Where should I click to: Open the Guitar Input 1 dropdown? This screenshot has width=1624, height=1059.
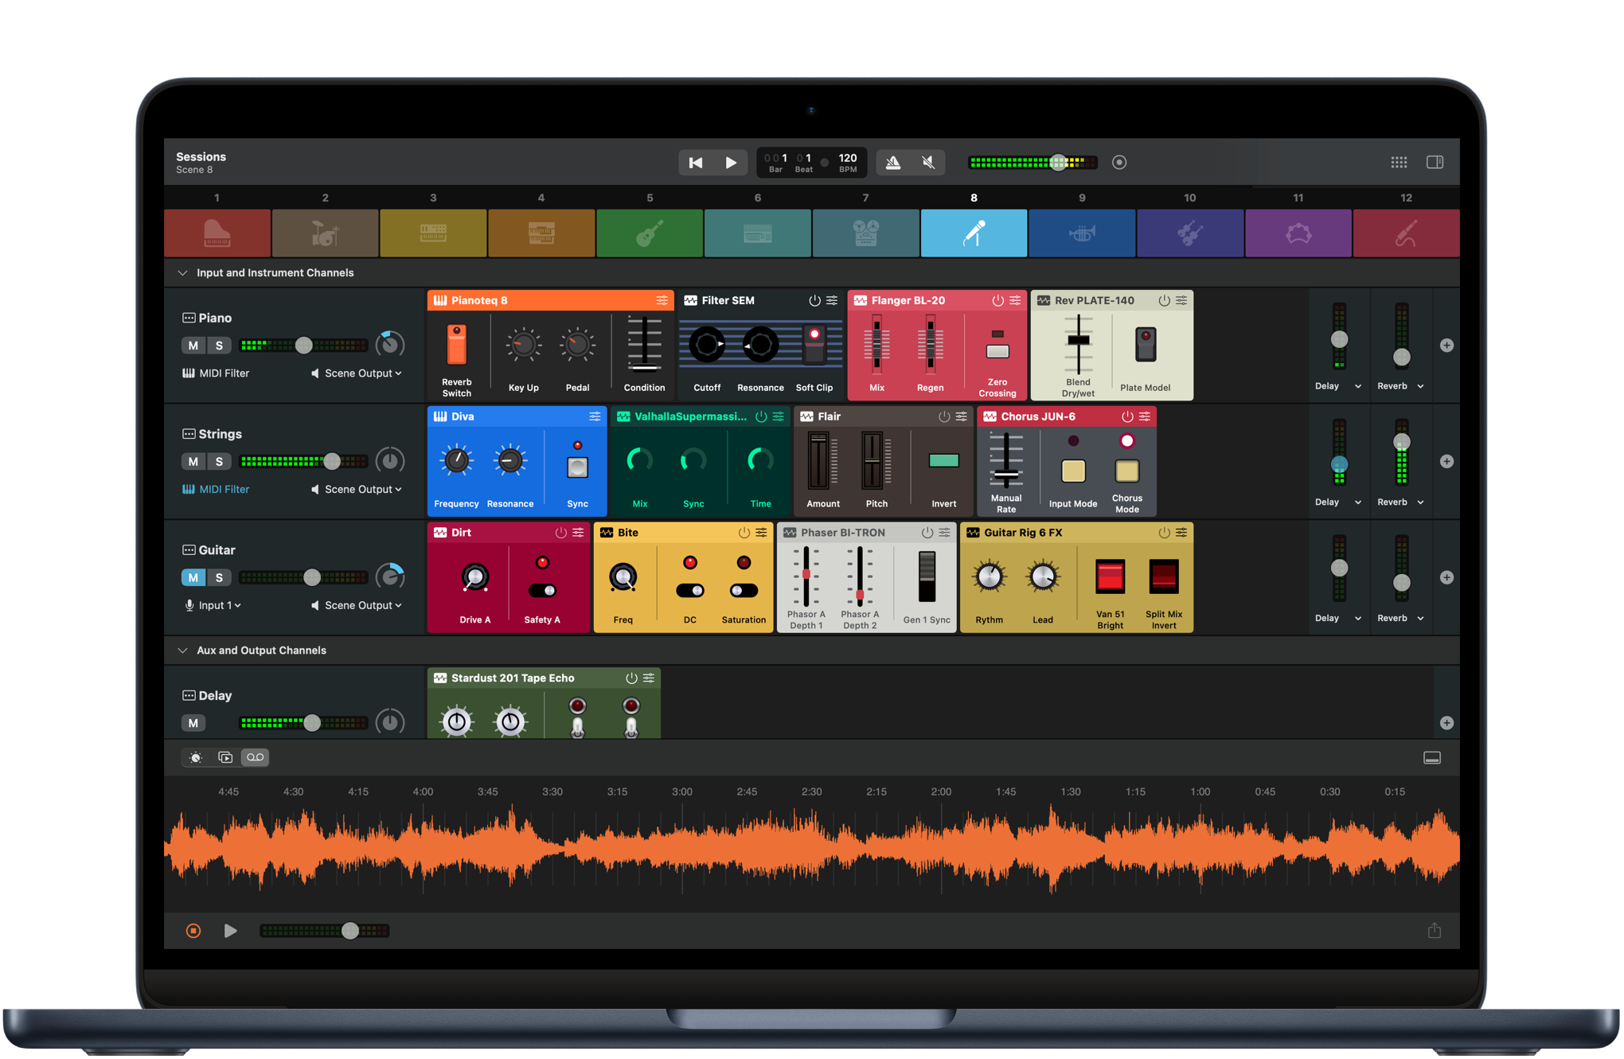tap(213, 605)
